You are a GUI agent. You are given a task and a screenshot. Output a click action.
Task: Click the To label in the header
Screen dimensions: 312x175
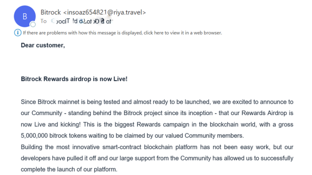point(44,21)
